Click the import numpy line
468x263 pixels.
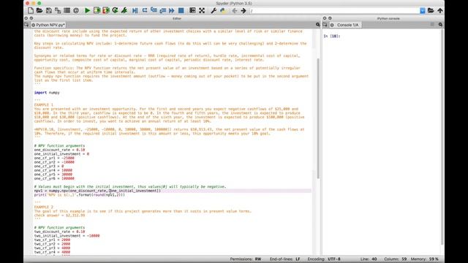click(x=47, y=93)
